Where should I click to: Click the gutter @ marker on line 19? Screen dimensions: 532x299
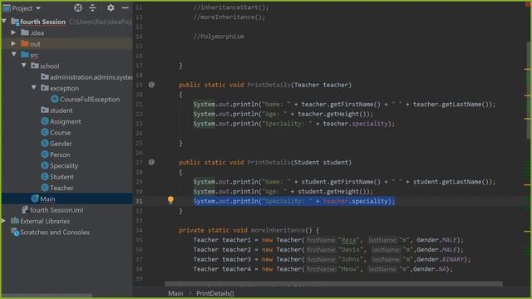[151, 85]
